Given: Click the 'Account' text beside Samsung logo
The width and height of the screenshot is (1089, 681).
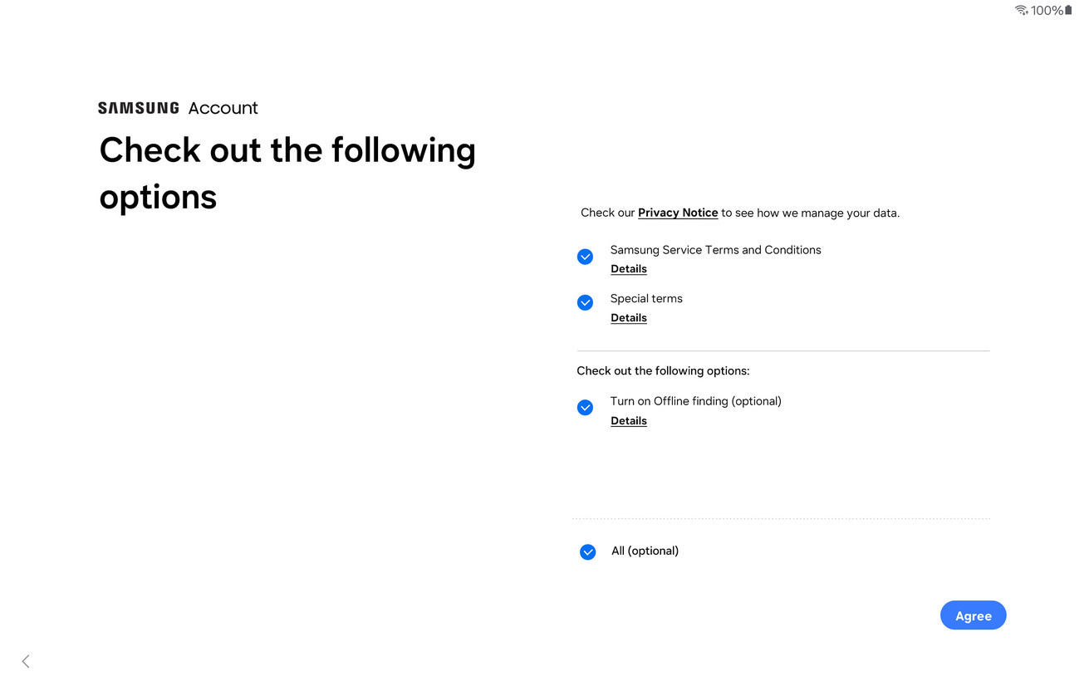Looking at the screenshot, I should click(223, 108).
